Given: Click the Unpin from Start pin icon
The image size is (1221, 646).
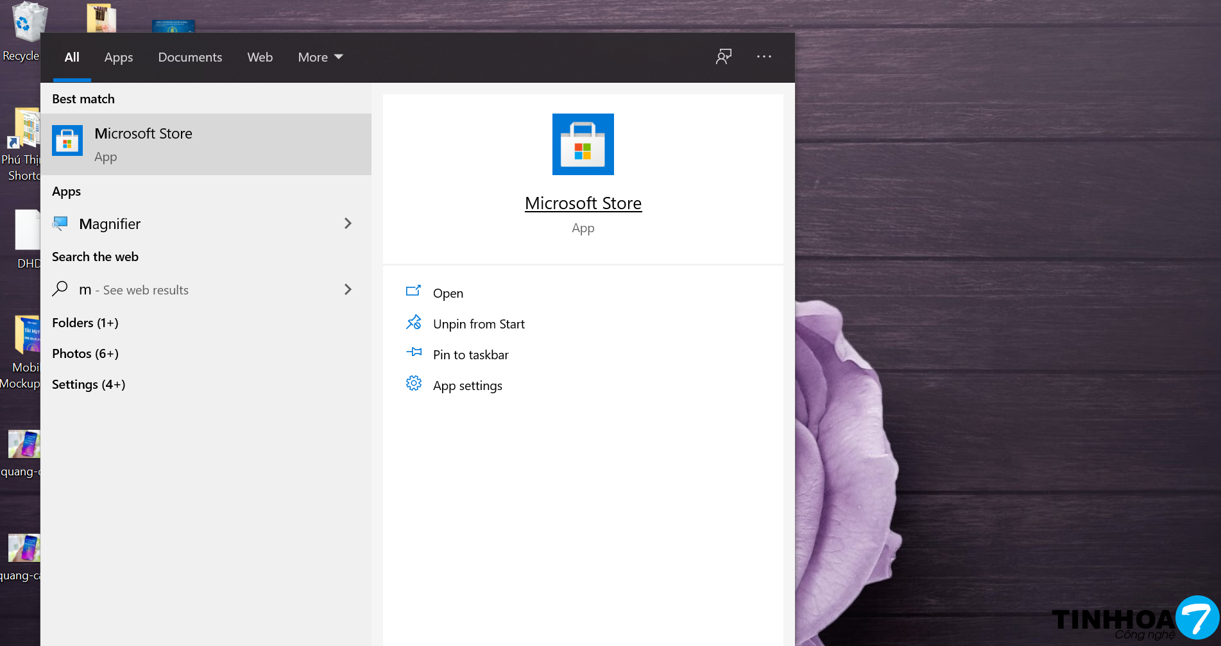Looking at the screenshot, I should click(414, 323).
